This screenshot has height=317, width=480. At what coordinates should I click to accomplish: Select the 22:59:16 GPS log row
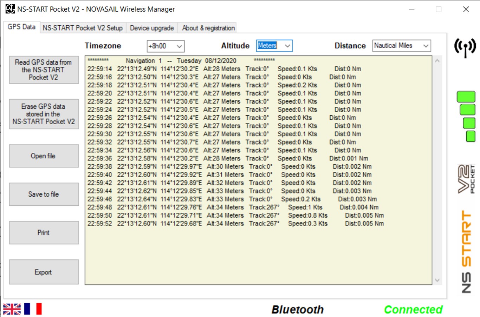tap(222, 77)
